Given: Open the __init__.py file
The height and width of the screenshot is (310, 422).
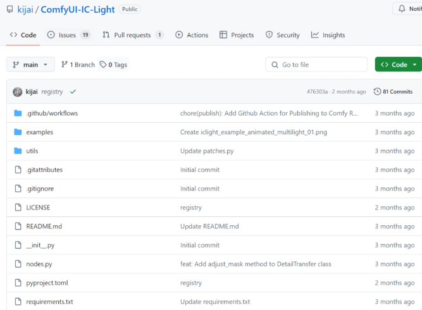Looking at the screenshot, I should pyautogui.click(x=40, y=245).
